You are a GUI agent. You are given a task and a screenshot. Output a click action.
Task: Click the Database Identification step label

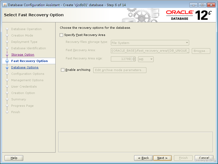[29, 48]
